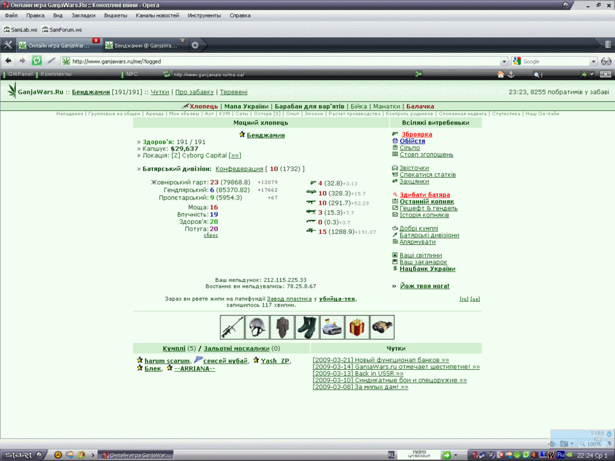615x461 pixels.
Task: Open the Обійстя link
Action: (x=412, y=141)
